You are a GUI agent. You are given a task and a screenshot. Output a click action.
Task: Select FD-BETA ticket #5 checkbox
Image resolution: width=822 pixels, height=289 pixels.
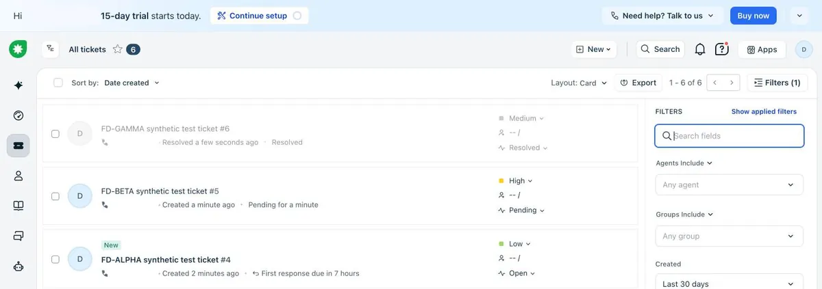(x=55, y=196)
